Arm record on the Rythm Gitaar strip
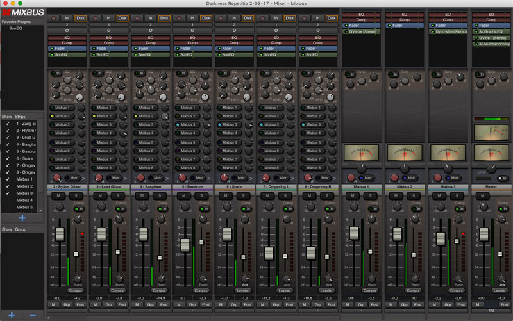Image resolution: width=513 pixels, height=321 pixels. (x=54, y=19)
